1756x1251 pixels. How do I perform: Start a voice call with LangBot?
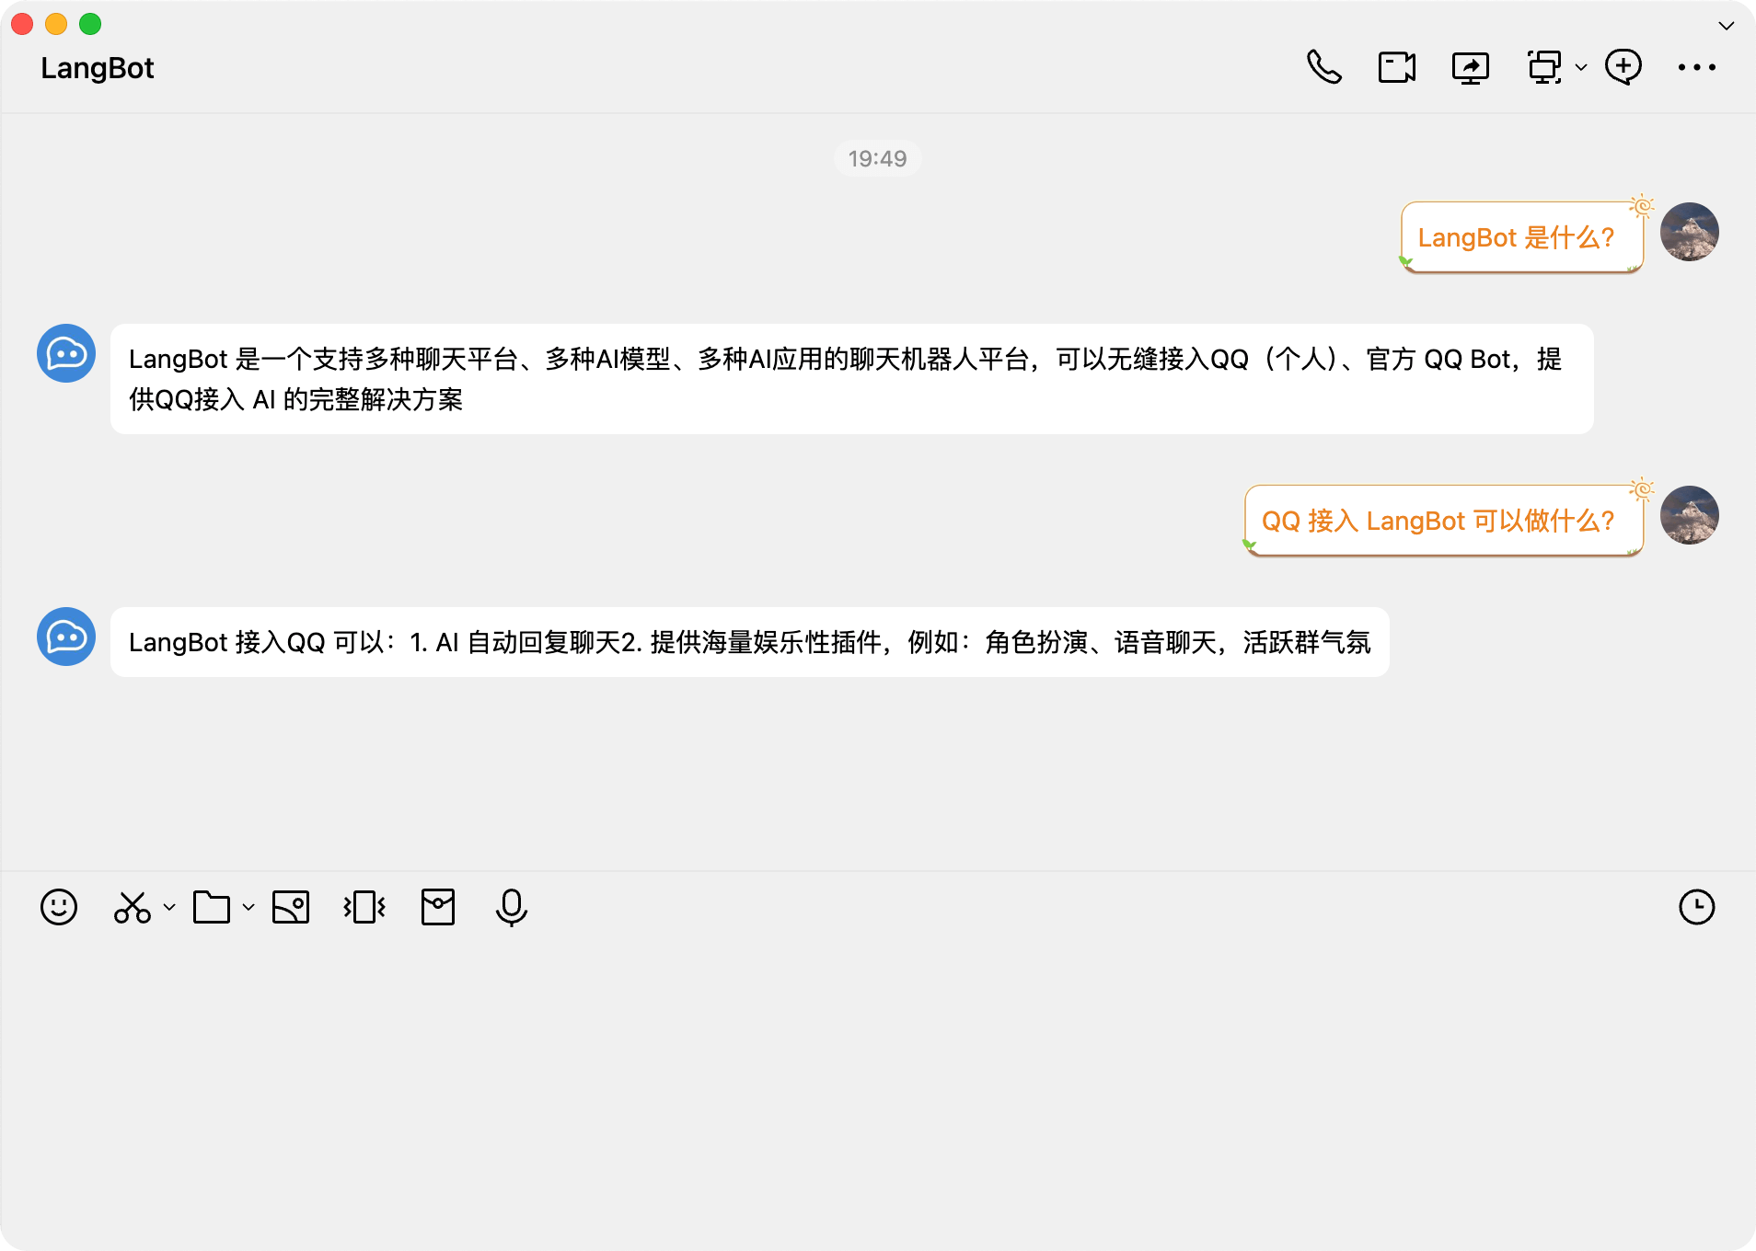1324,67
